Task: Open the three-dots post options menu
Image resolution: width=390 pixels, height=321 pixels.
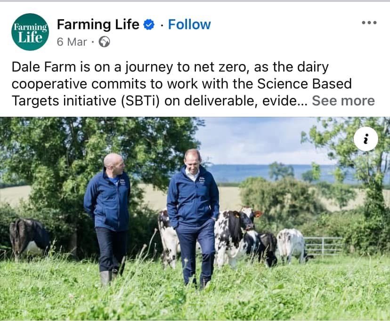Action: (x=369, y=23)
